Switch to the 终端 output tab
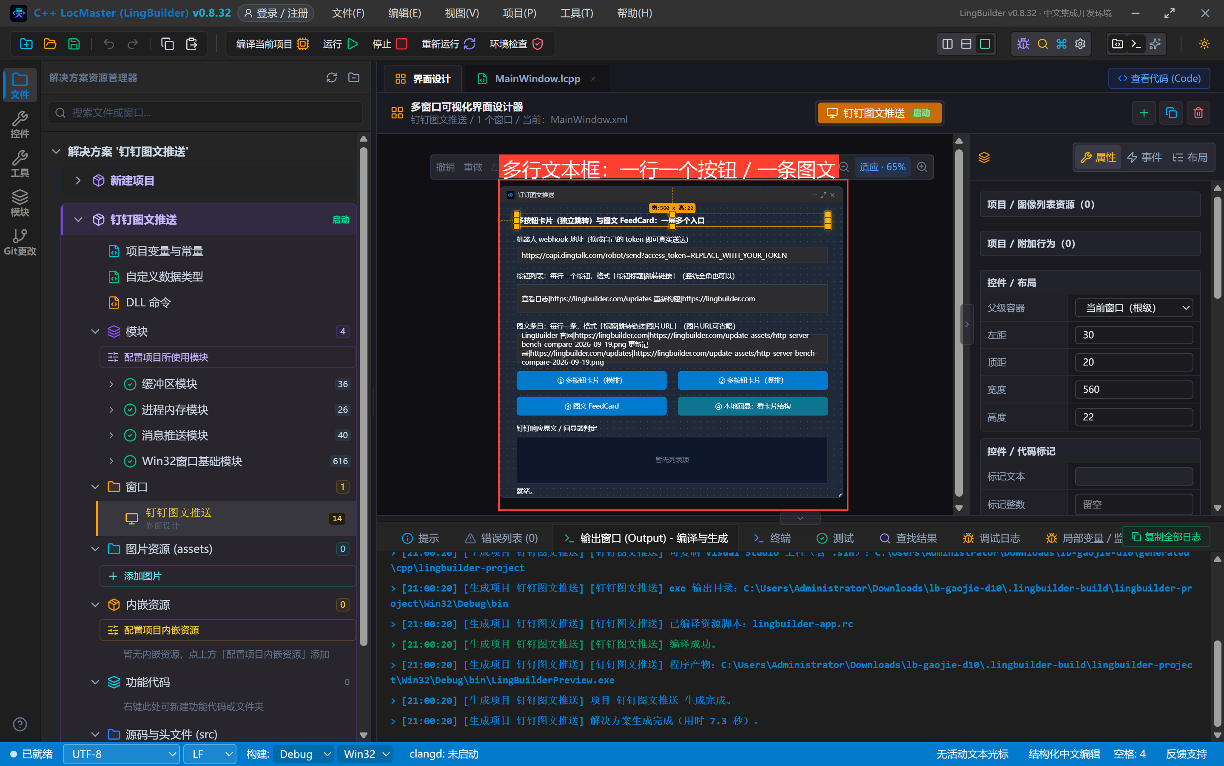Image resolution: width=1224 pixels, height=766 pixels. click(772, 538)
